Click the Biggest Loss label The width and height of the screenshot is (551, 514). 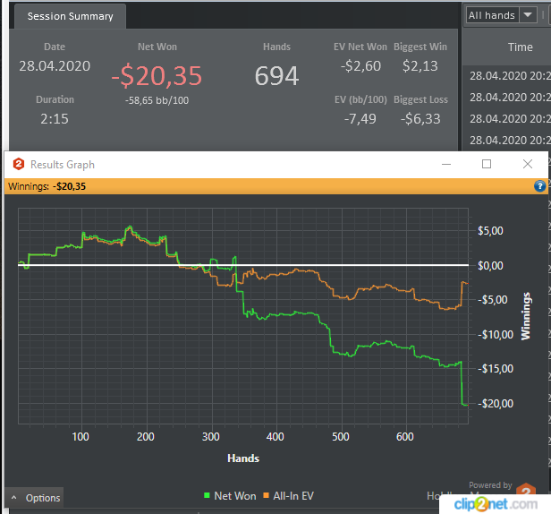point(420,99)
